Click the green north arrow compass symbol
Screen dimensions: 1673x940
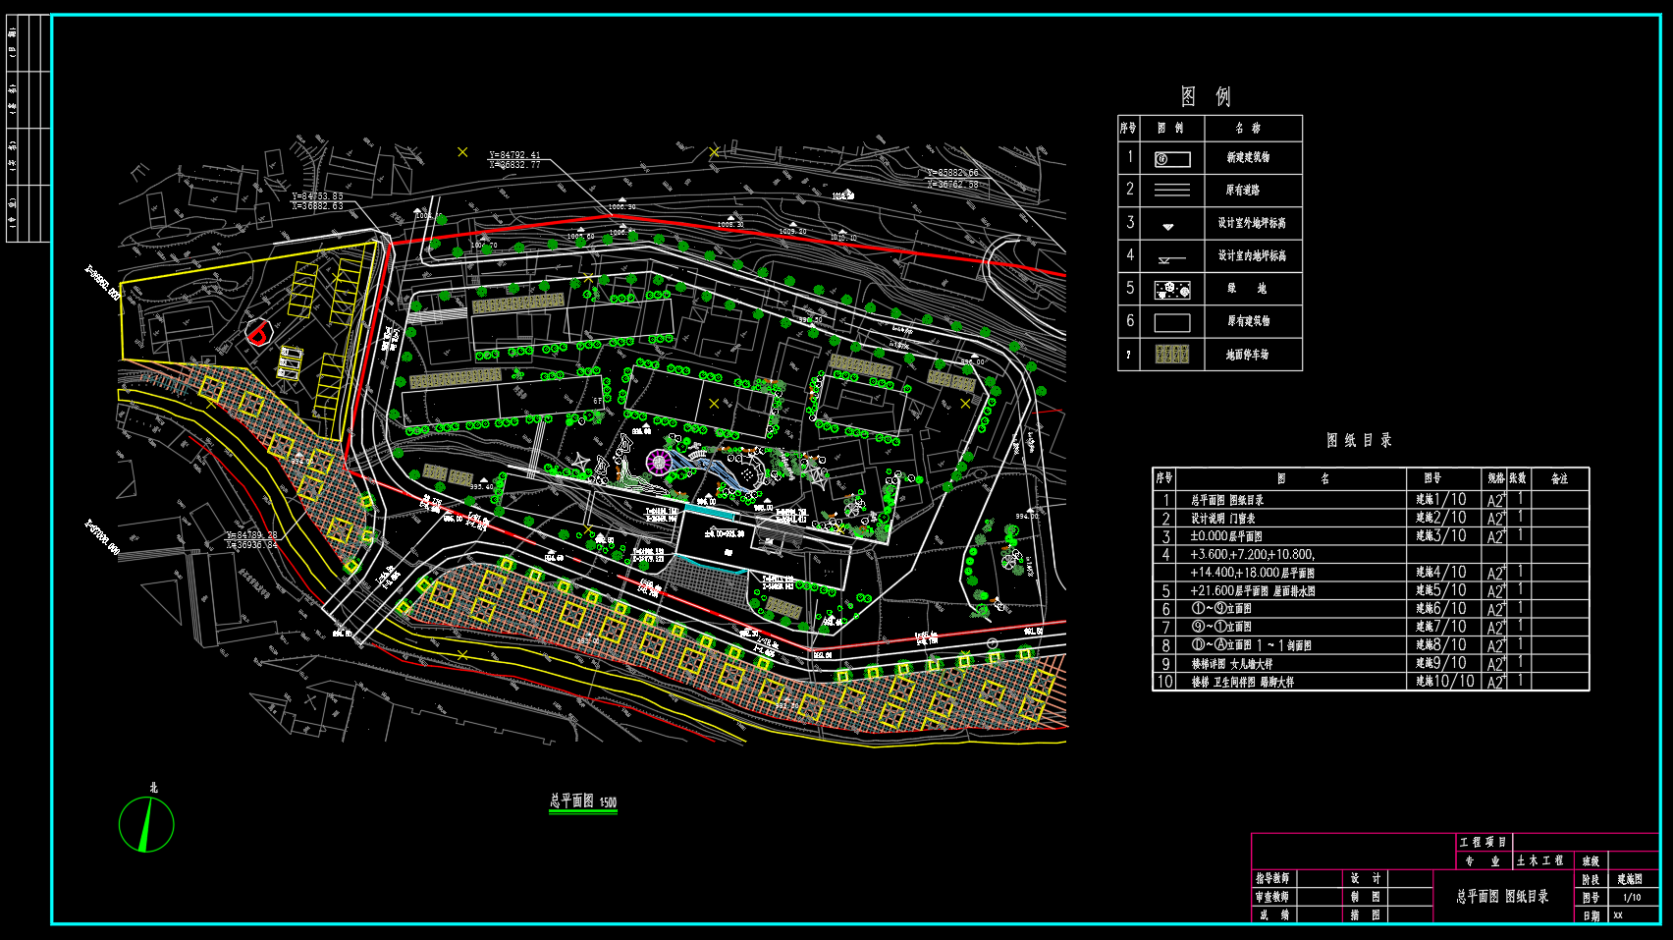tap(146, 824)
